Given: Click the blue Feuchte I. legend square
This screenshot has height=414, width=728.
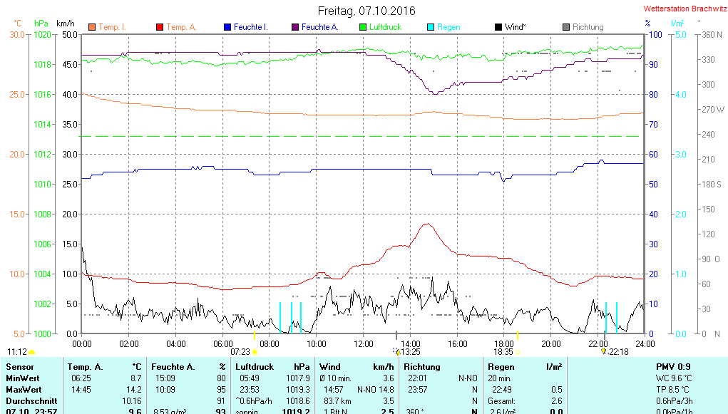Looking at the screenshot, I should click(x=227, y=28).
